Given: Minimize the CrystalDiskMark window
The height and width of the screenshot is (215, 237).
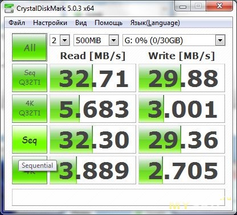Looking at the screenshot, I should point(183,7).
